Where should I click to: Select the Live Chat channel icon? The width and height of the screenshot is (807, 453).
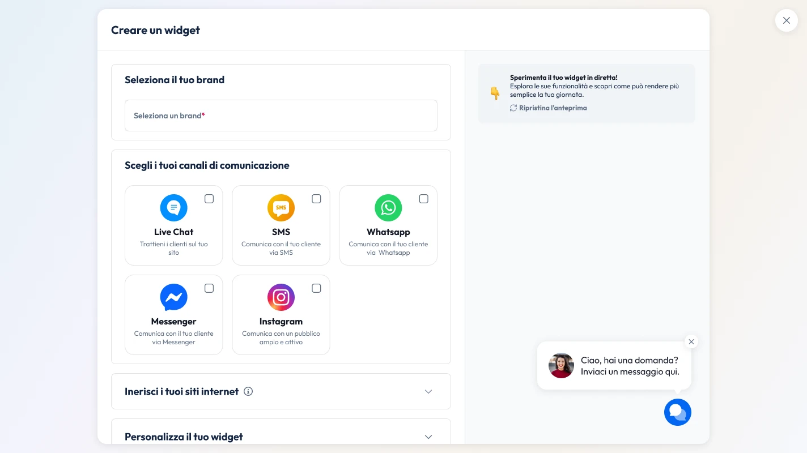(x=173, y=208)
